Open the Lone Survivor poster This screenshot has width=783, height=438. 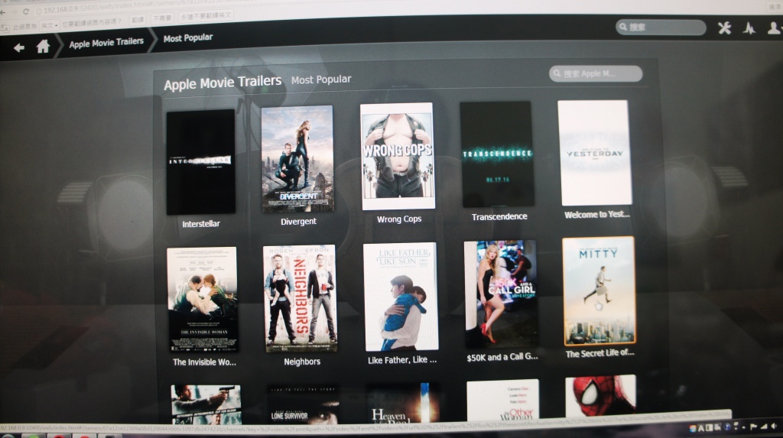303,404
